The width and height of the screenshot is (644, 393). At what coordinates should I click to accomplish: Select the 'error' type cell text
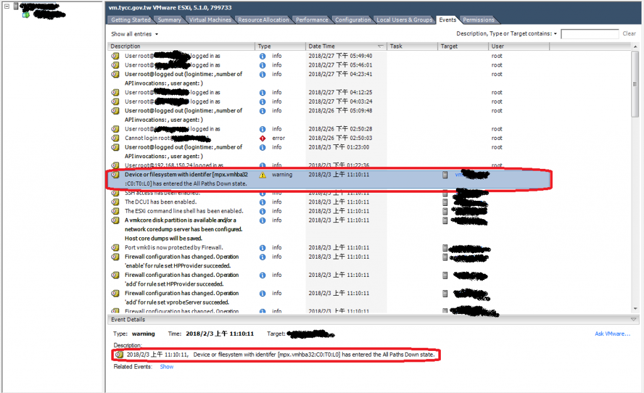click(279, 138)
